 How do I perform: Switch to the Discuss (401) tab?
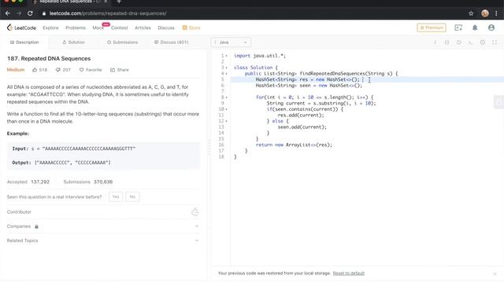coord(172,42)
